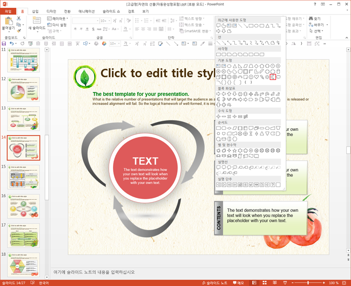The height and width of the screenshot is (286, 351).
Task: Select the Right Arrow block arrow
Action: (218, 94)
